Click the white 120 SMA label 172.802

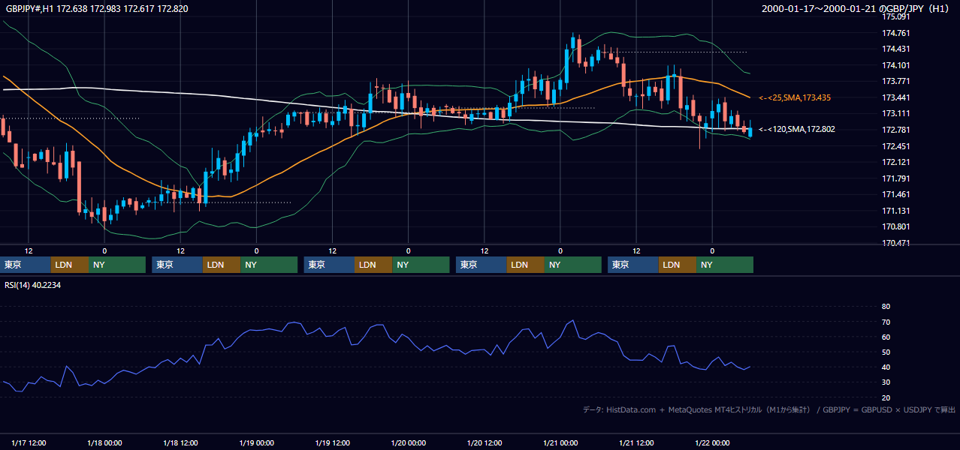(797, 129)
